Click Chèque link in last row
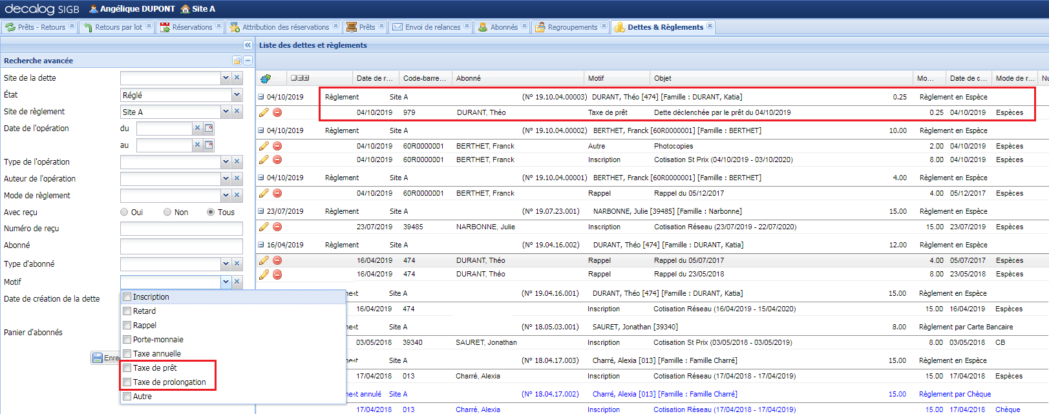The height and width of the screenshot is (414, 1049). [1007, 409]
